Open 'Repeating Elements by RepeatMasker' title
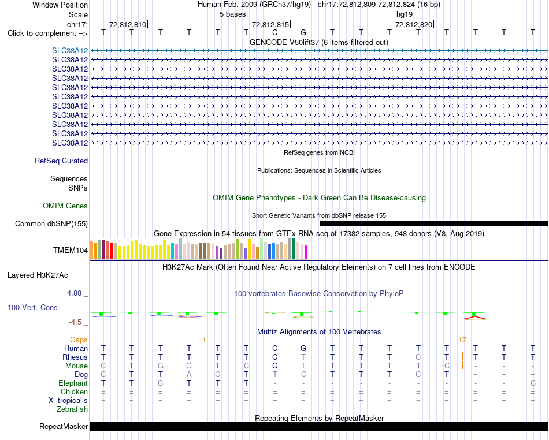549x440 pixels. [x=319, y=418]
